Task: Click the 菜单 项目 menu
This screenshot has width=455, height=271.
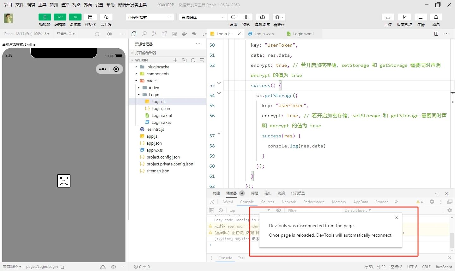Action: coord(8,5)
